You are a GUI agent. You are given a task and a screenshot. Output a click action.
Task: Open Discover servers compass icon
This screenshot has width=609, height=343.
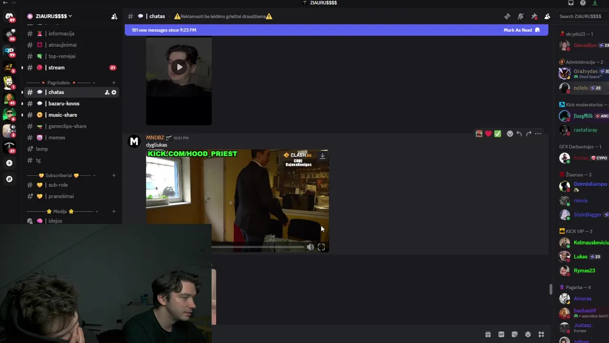coord(9,179)
